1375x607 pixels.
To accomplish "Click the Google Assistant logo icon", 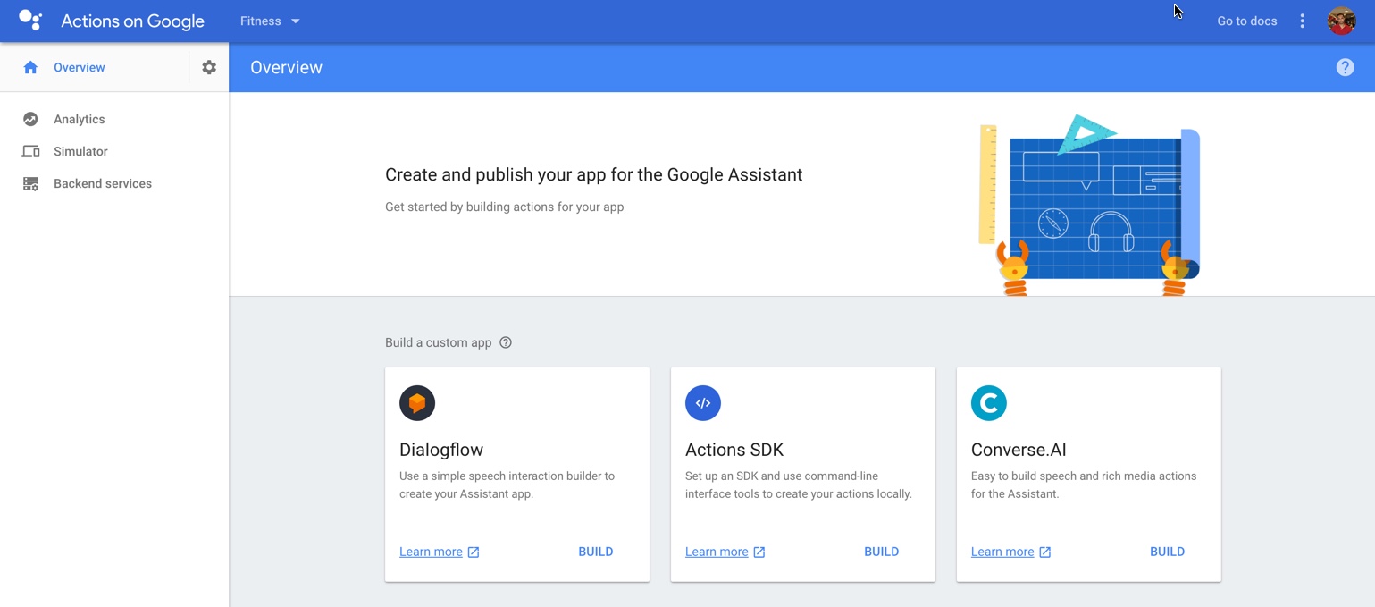I will pos(29,21).
